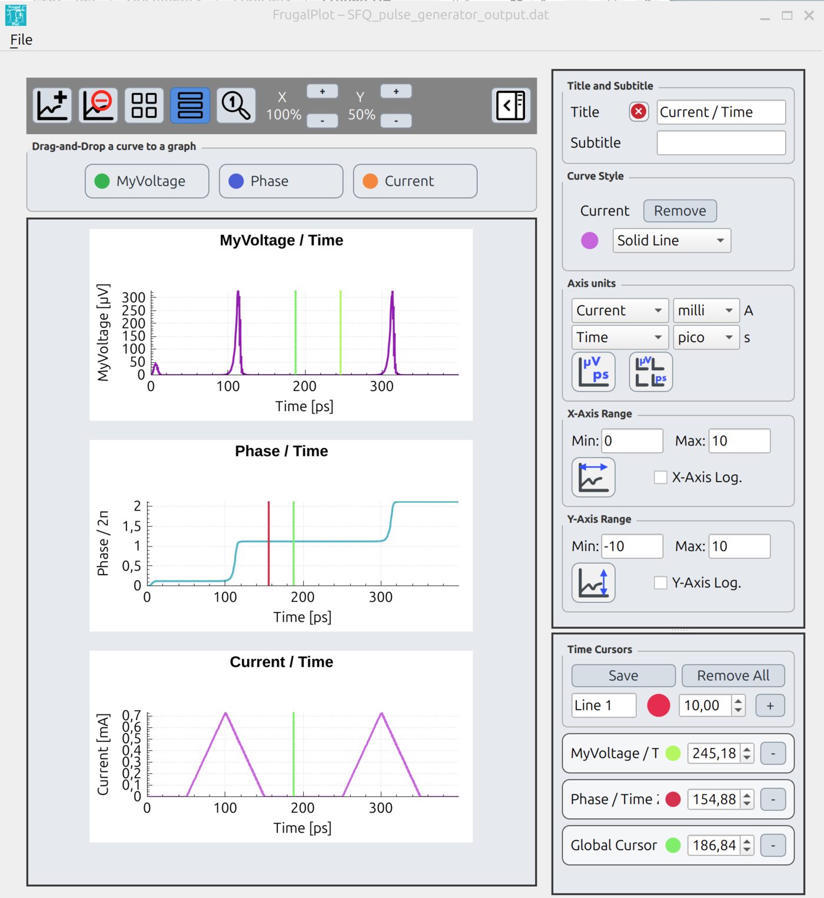Open the Time quantity dropdown in Axis units
Screen dimensions: 824x898
[x=620, y=337]
